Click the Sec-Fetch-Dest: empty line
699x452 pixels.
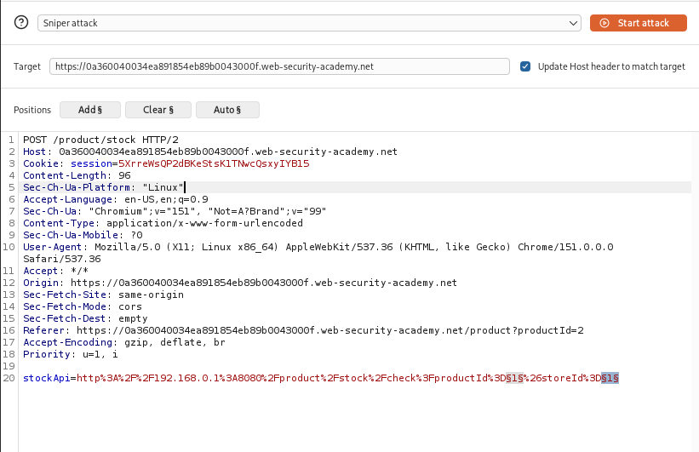(85, 318)
